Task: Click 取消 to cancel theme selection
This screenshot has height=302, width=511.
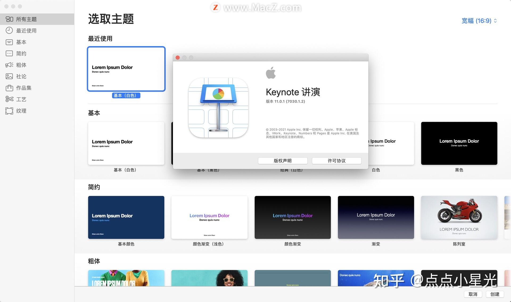Action: (473, 294)
